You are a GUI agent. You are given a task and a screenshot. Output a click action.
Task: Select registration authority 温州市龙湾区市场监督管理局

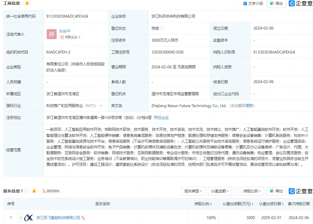[175, 94]
